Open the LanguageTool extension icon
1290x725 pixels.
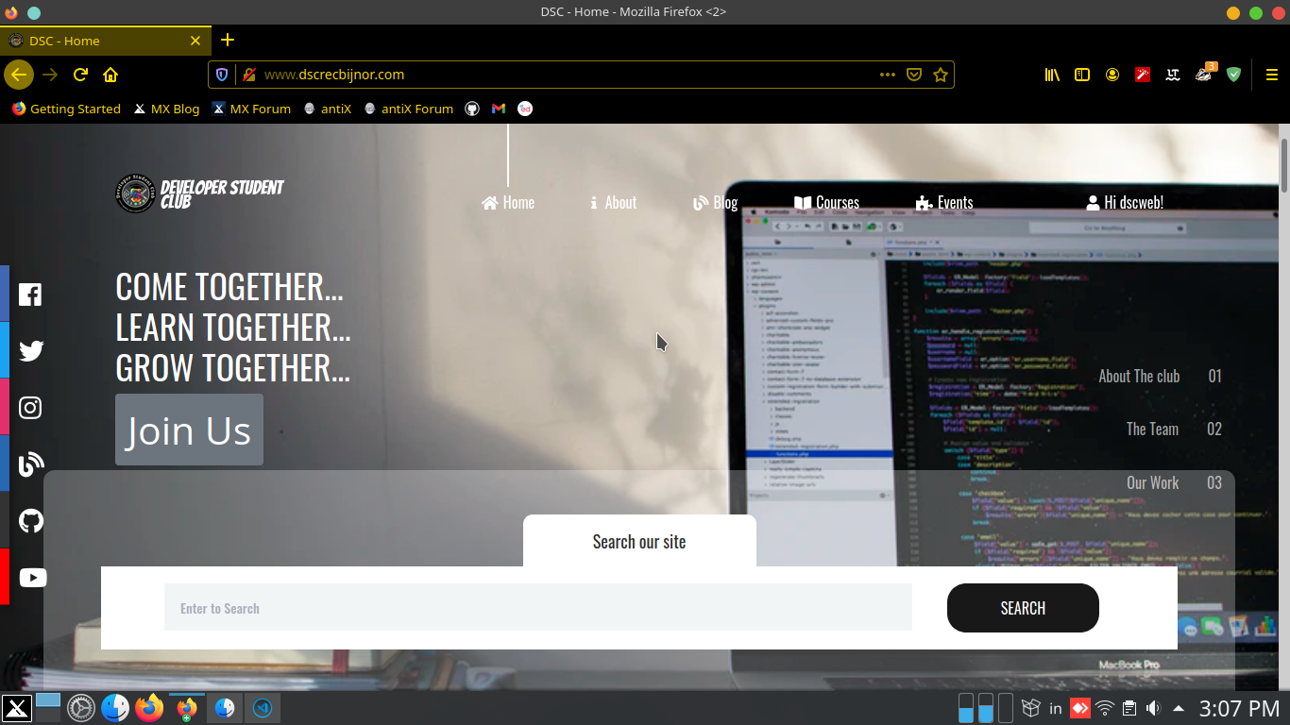point(1173,75)
